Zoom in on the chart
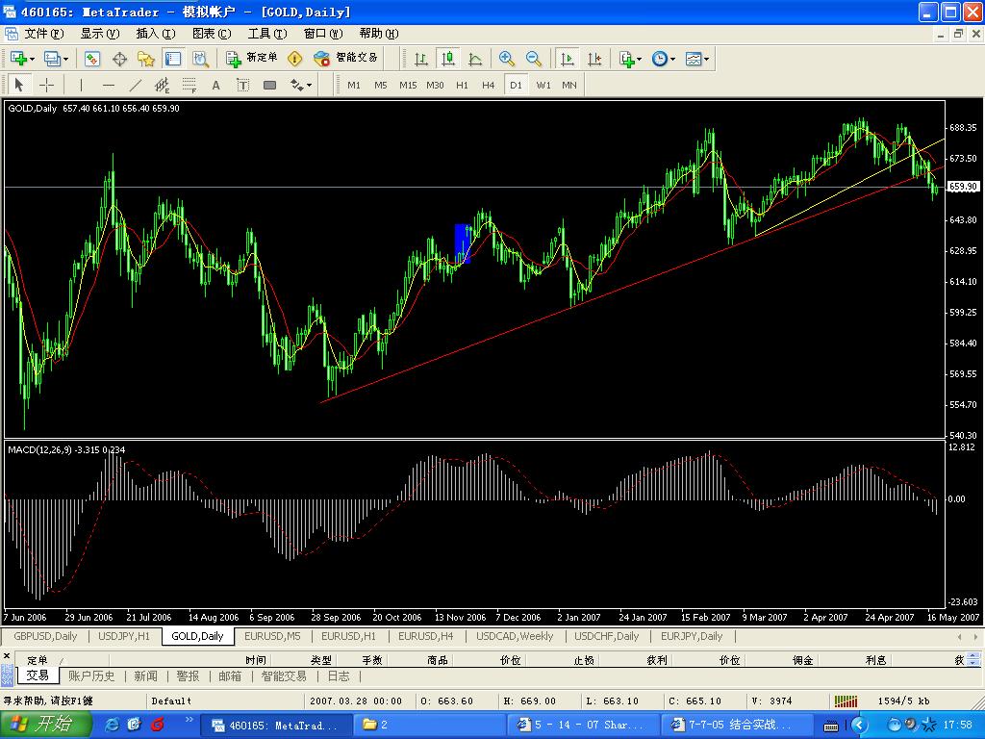Screen dimensions: 985x739 click(x=506, y=59)
